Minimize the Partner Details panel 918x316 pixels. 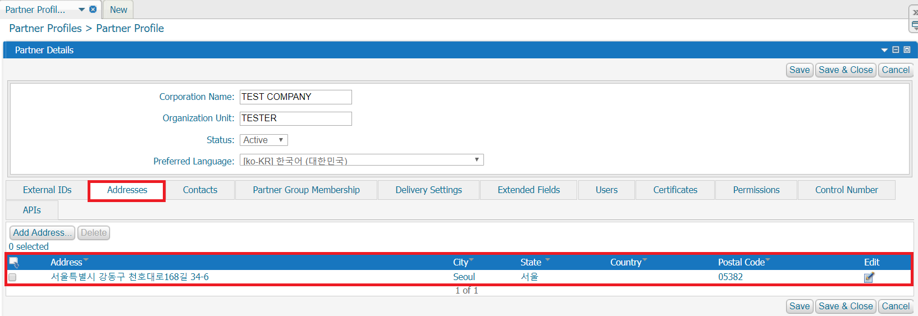896,50
